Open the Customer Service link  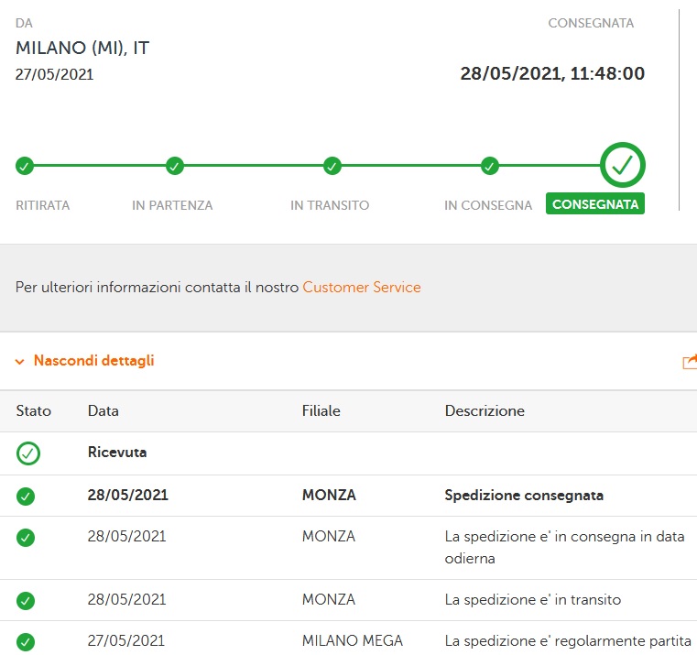pyautogui.click(x=362, y=288)
